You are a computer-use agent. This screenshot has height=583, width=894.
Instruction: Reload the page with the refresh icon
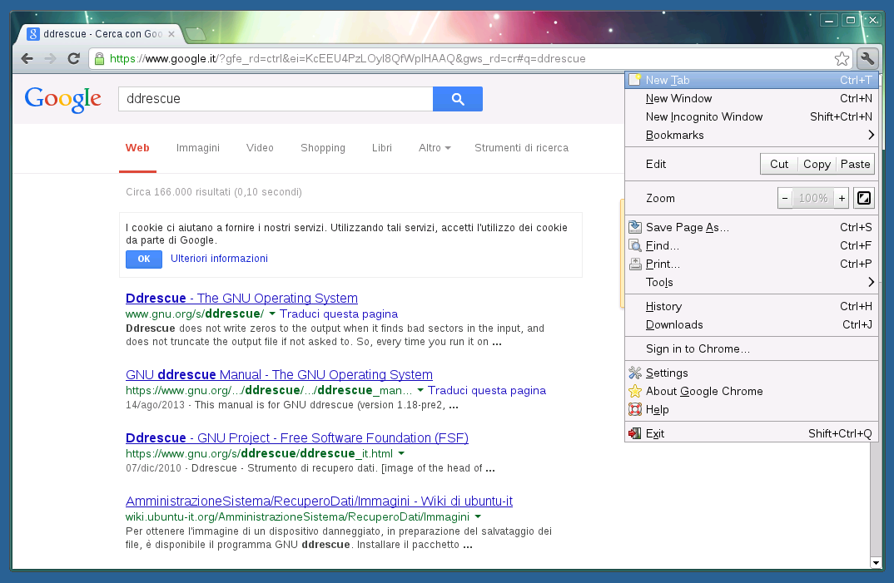pos(73,58)
